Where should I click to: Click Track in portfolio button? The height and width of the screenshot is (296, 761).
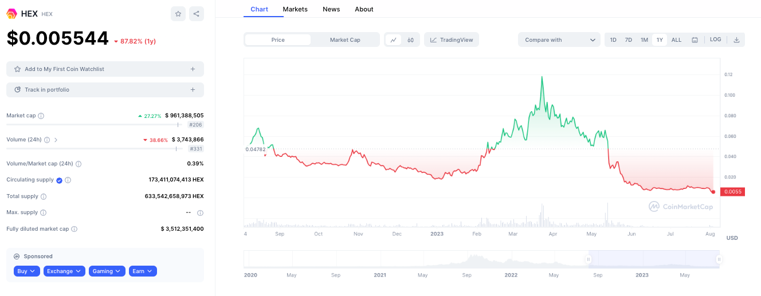105,90
